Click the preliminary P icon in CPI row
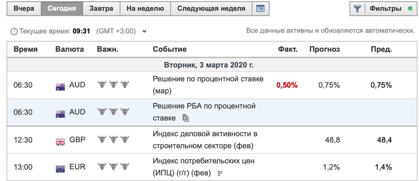 pyautogui.click(x=220, y=173)
